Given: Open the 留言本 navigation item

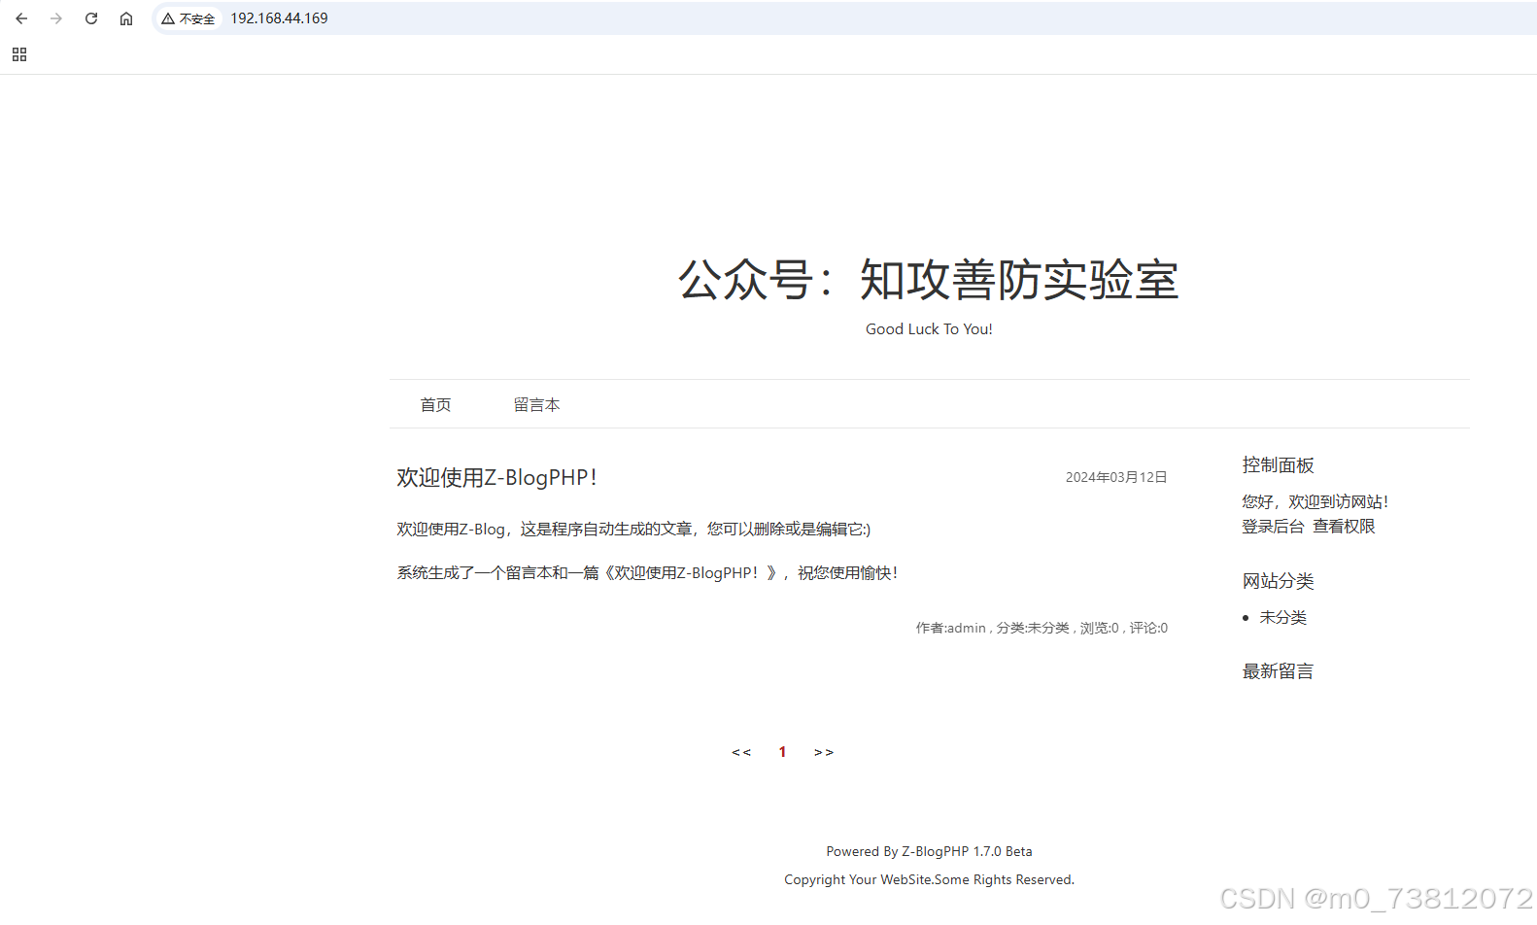Looking at the screenshot, I should (536, 404).
